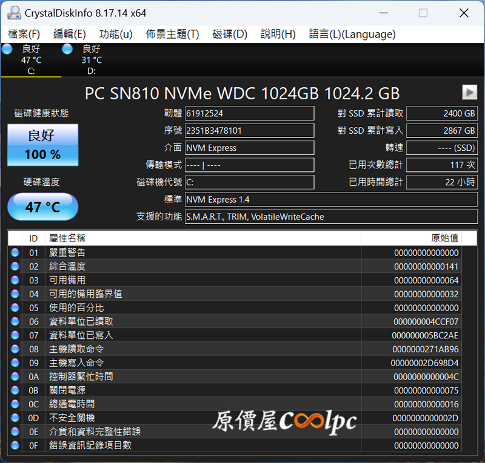Screen dimensions: 485x463
Task: Select the 使用的百分比 attribute name in row 05
Action: pos(76,307)
